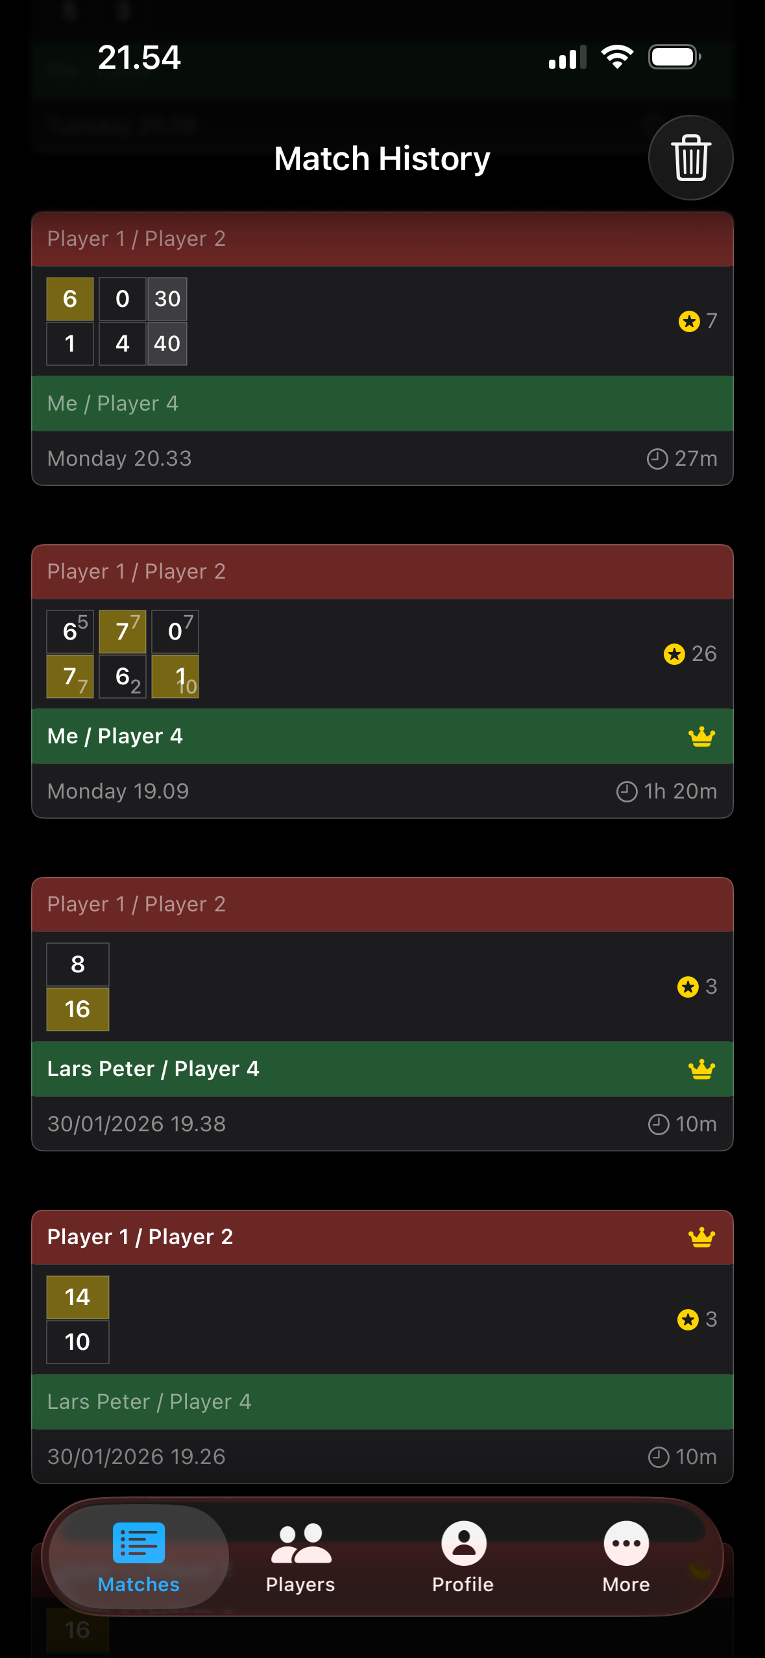Open the Monday 19.09 match
Viewport: 765px width, 1658px height.
(382, 681)
